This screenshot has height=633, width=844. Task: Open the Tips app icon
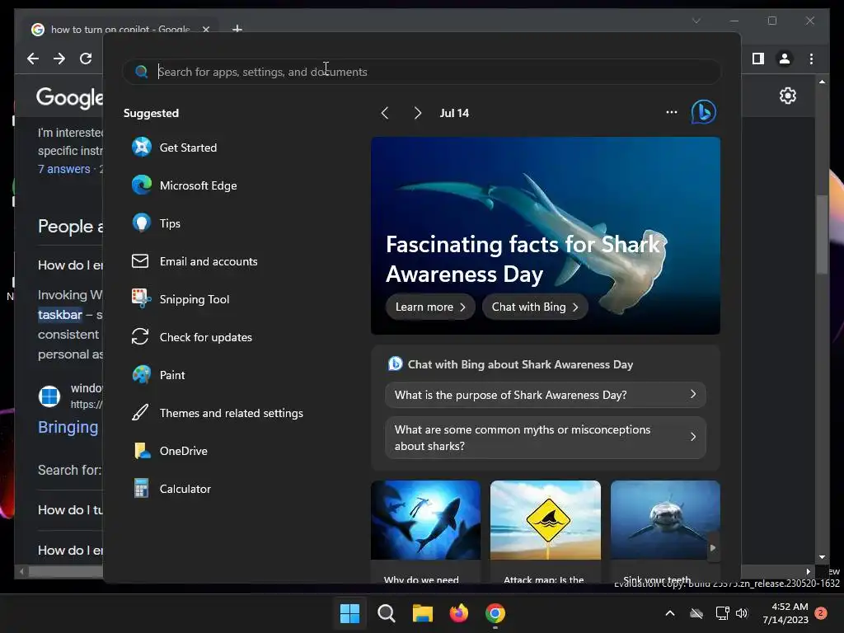coord(142,223)
